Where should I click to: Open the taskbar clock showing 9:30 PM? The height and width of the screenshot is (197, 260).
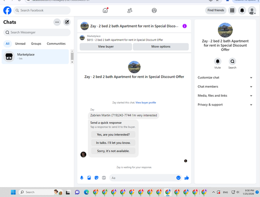pyautogui.click(x=248, y=192)
